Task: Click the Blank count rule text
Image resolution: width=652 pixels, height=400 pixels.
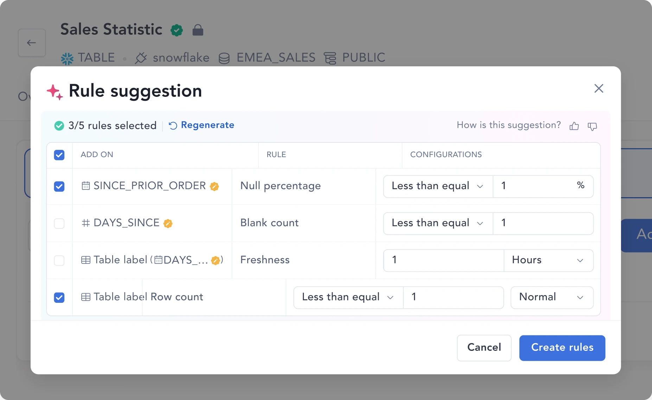Action: click(x=269, y=223)
